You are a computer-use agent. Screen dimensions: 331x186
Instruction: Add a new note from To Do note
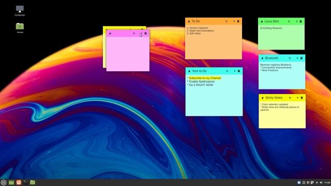(234, 21)
